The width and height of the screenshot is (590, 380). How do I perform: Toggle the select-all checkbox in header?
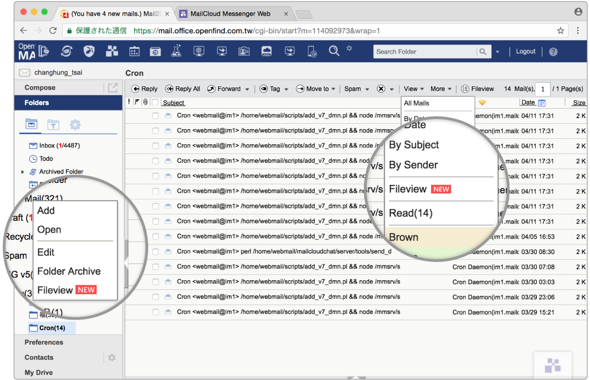[155, 102]
